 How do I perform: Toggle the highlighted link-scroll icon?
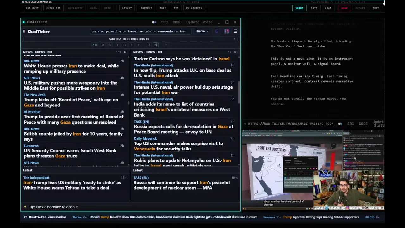[156, 45]
